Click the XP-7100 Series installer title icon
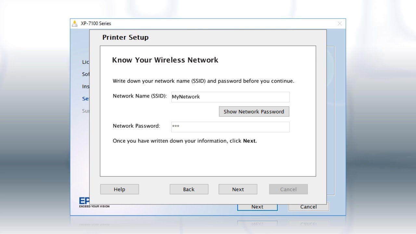This screenshot has width=416, height=234. coord(75,23)
